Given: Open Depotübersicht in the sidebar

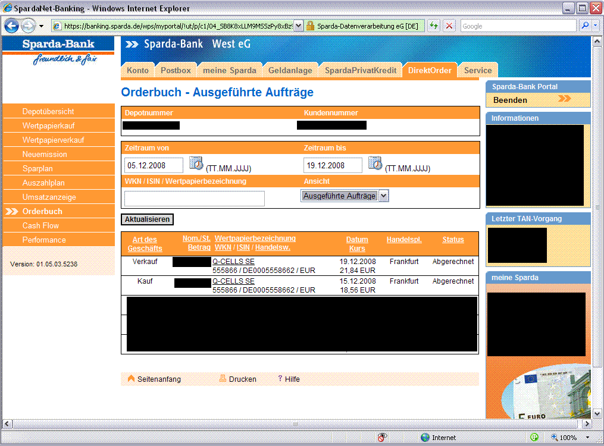Looking at the screenshot, I should tap(58, 111).
